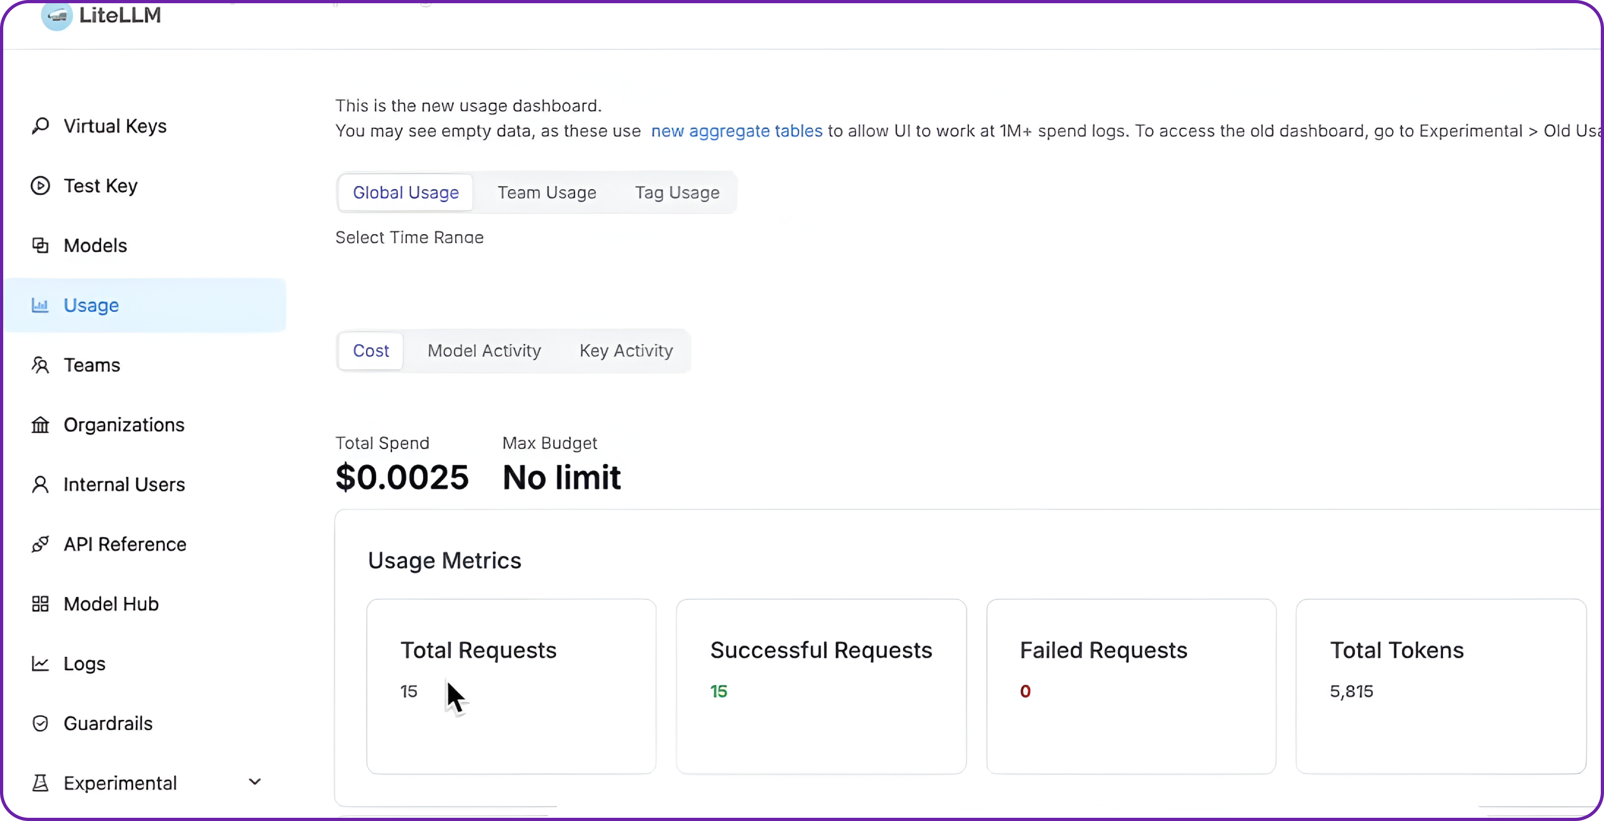Open Models via its sidebar icon
Screen dimensions: 1604x821
pyautogui.click(x=41, y=245)
